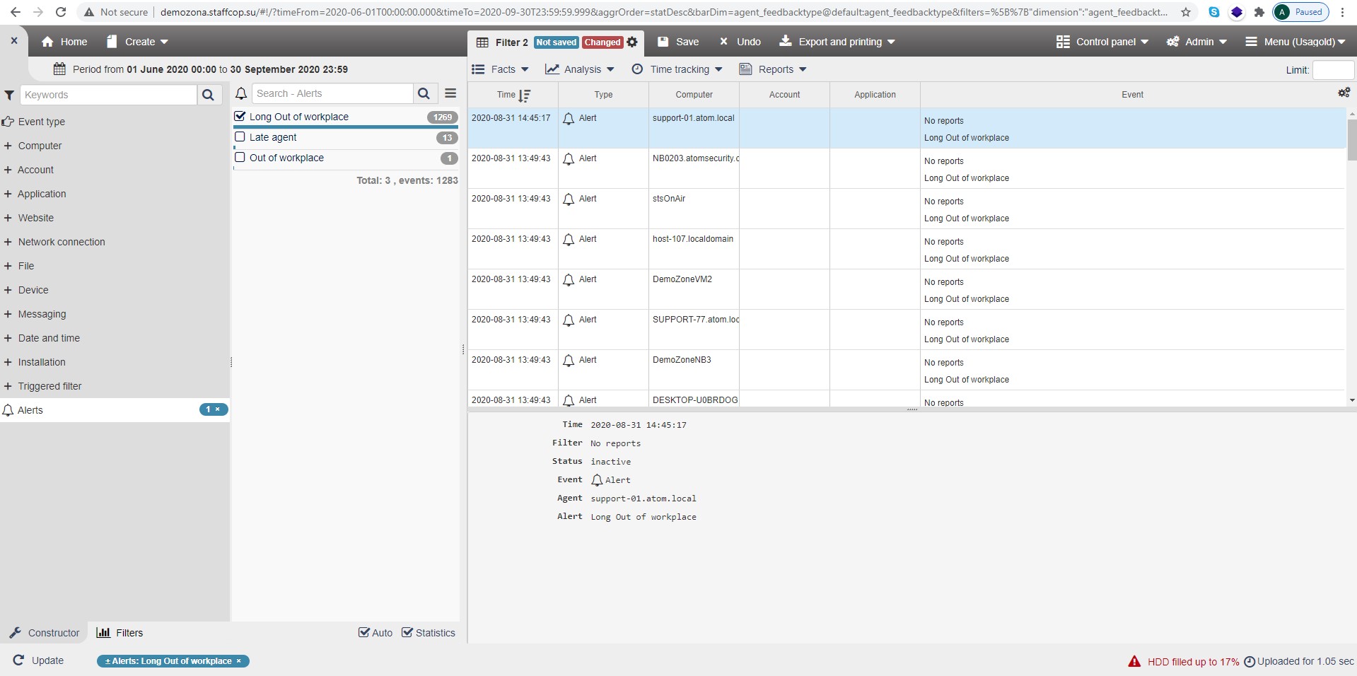The image size is (1357, 676).
Task: Bookmark page with the star icon
Action: click(1186, 12)
